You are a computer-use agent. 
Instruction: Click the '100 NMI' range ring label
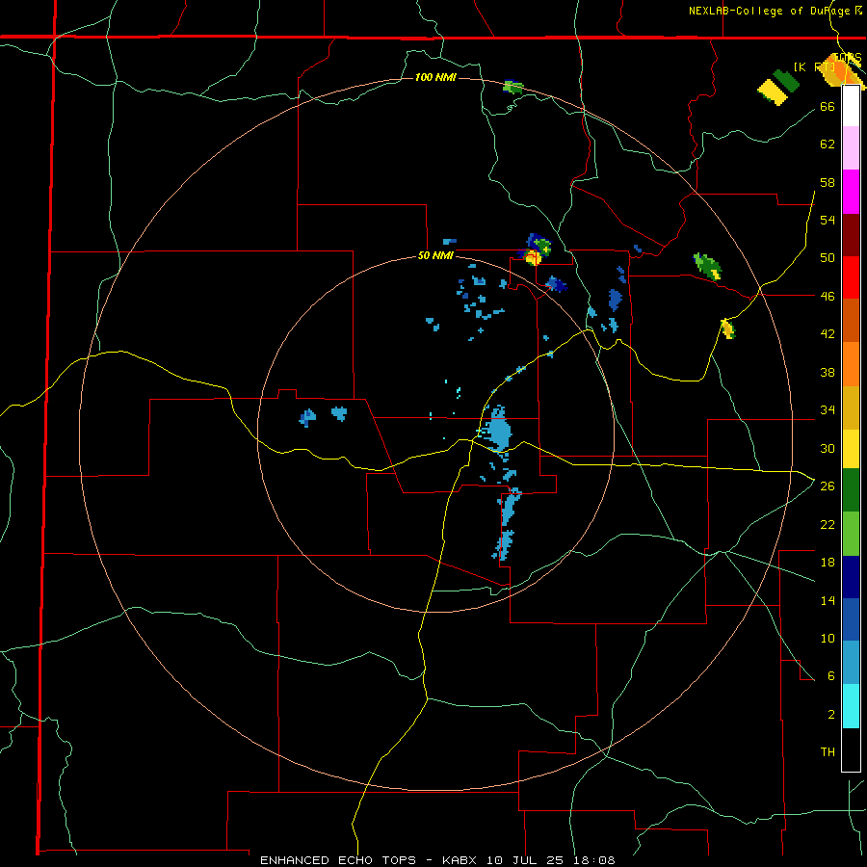[435, 77]
